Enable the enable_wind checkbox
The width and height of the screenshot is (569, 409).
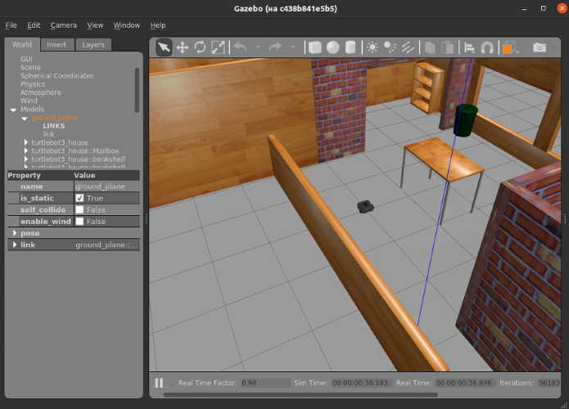click(79, 221)
